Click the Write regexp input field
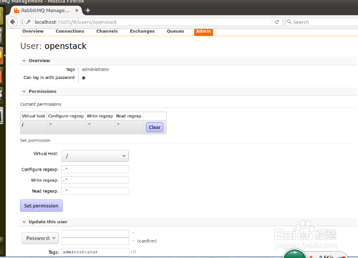The height and width of the screenshot is (258, 358). 95,180
